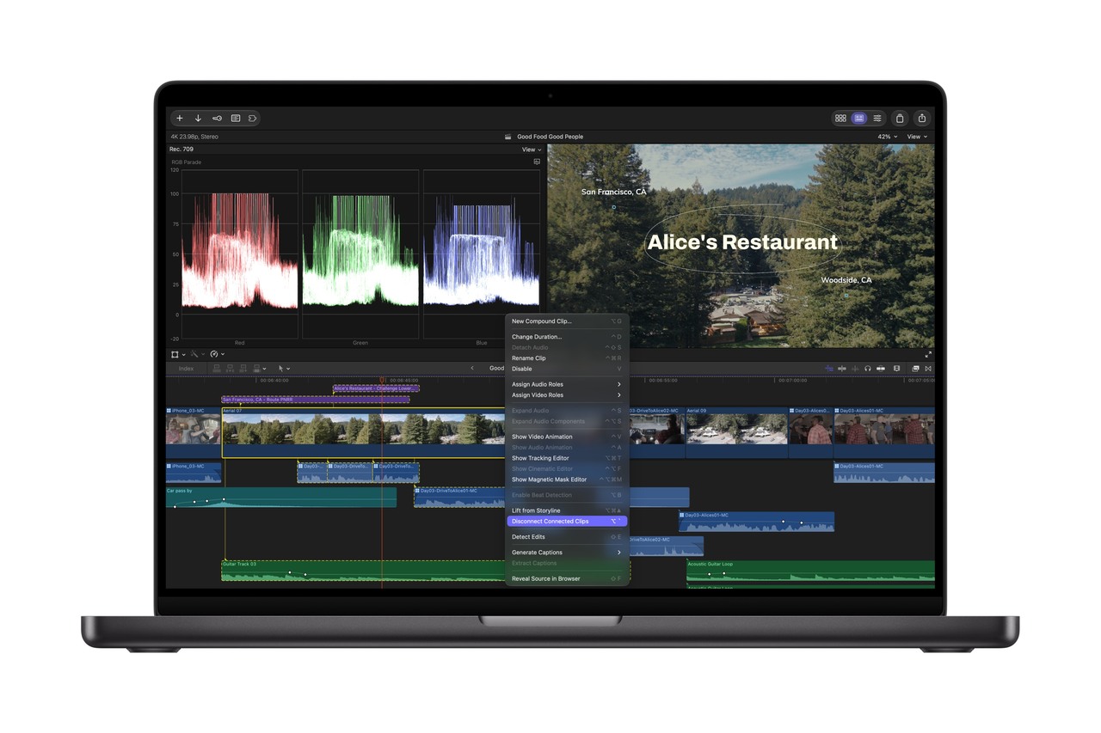Select Rename Clip in context menu
Image resolution: width=1101 pixels, height=733 pixels.
[x=567, y=358]
